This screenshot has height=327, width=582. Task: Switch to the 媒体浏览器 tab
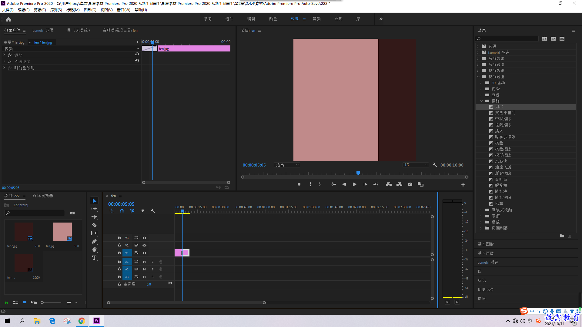point(43,196)
